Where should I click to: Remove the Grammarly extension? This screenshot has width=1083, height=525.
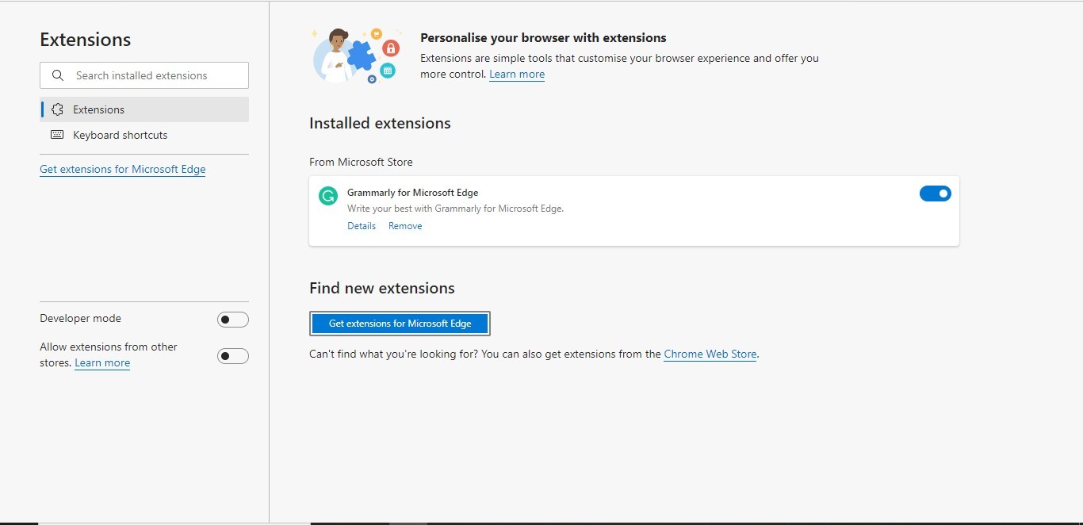coord(405,226)
